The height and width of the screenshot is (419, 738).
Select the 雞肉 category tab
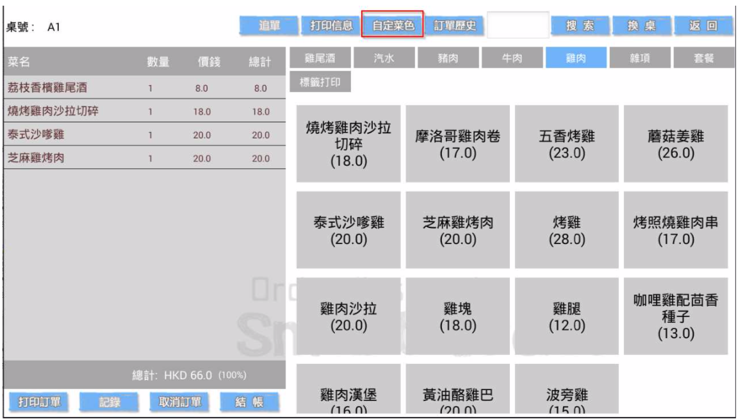pyautogui.click(x=576, y=58)
